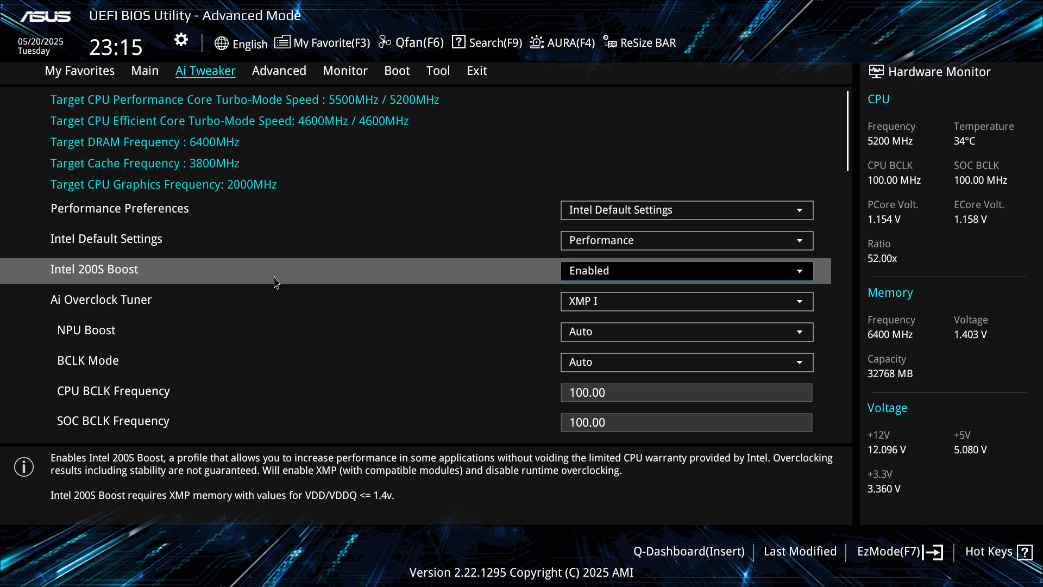Click English language selector
The height and width of the screenshot is (587, 1043).
point(250,44)
